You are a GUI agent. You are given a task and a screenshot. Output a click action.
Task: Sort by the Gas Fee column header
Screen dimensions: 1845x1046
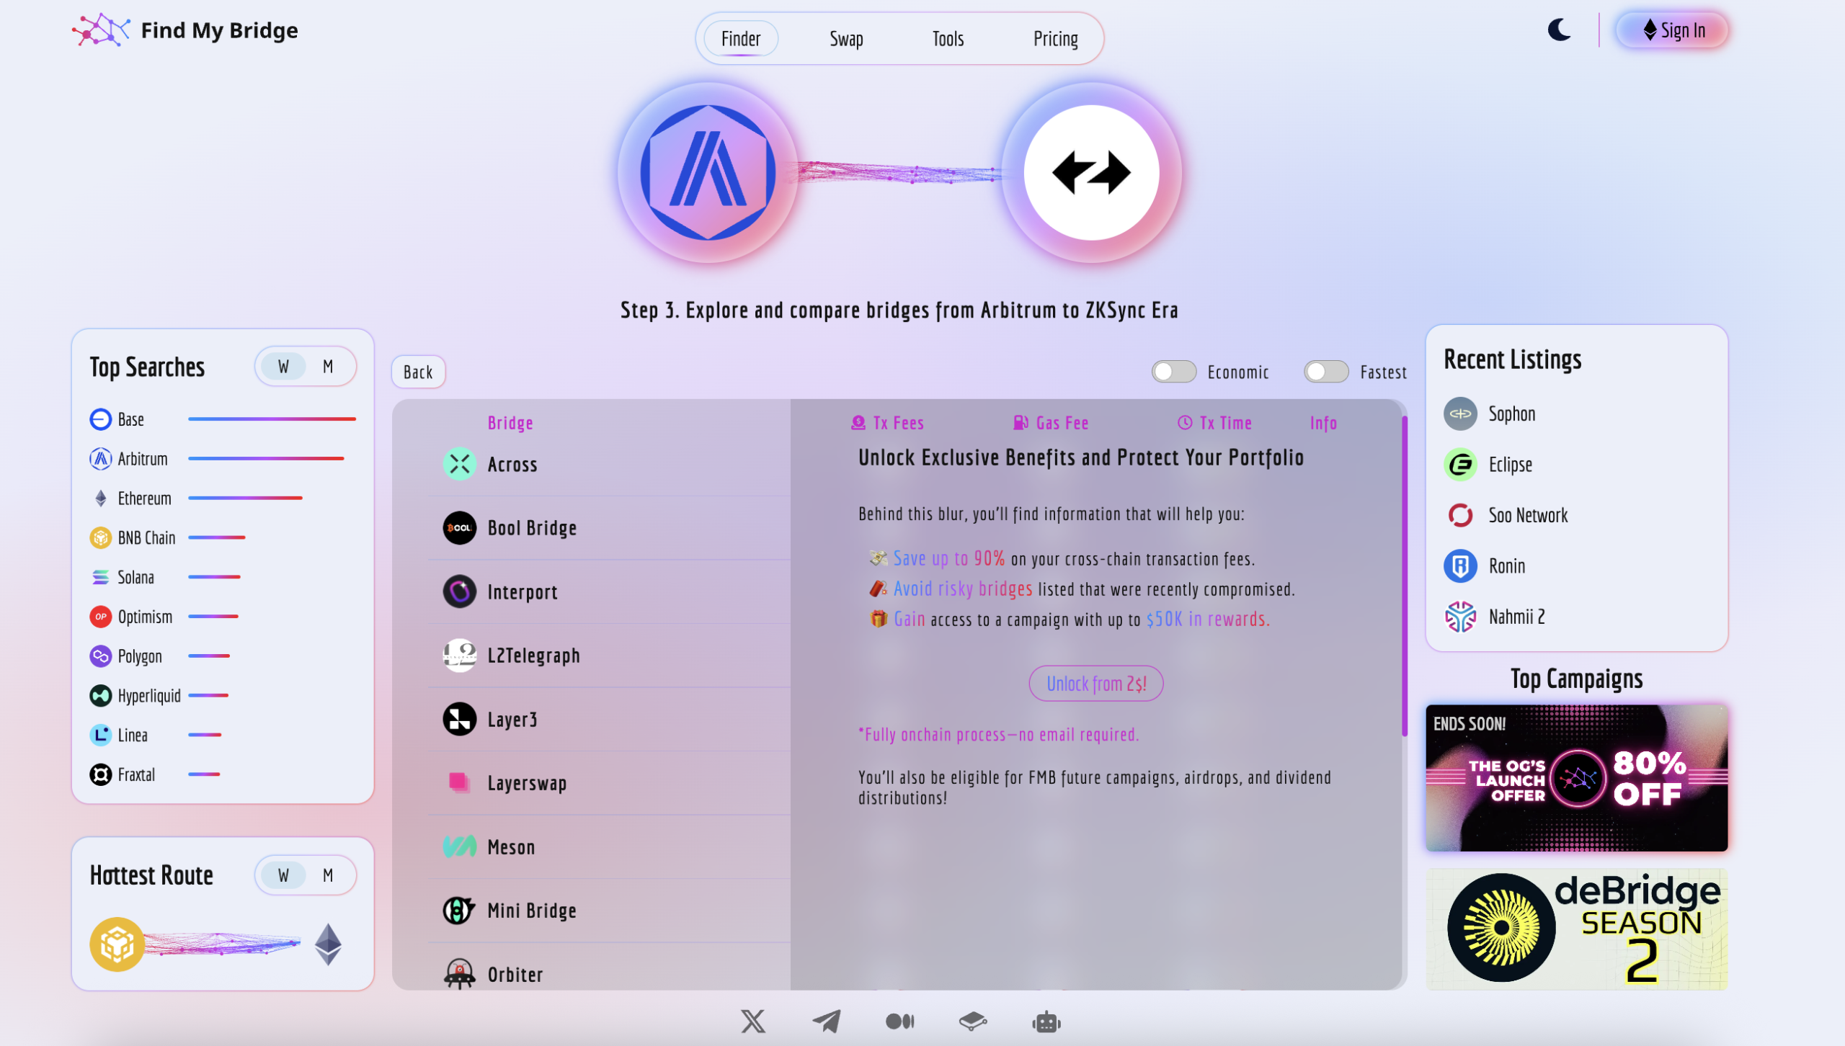[1051, 423]
